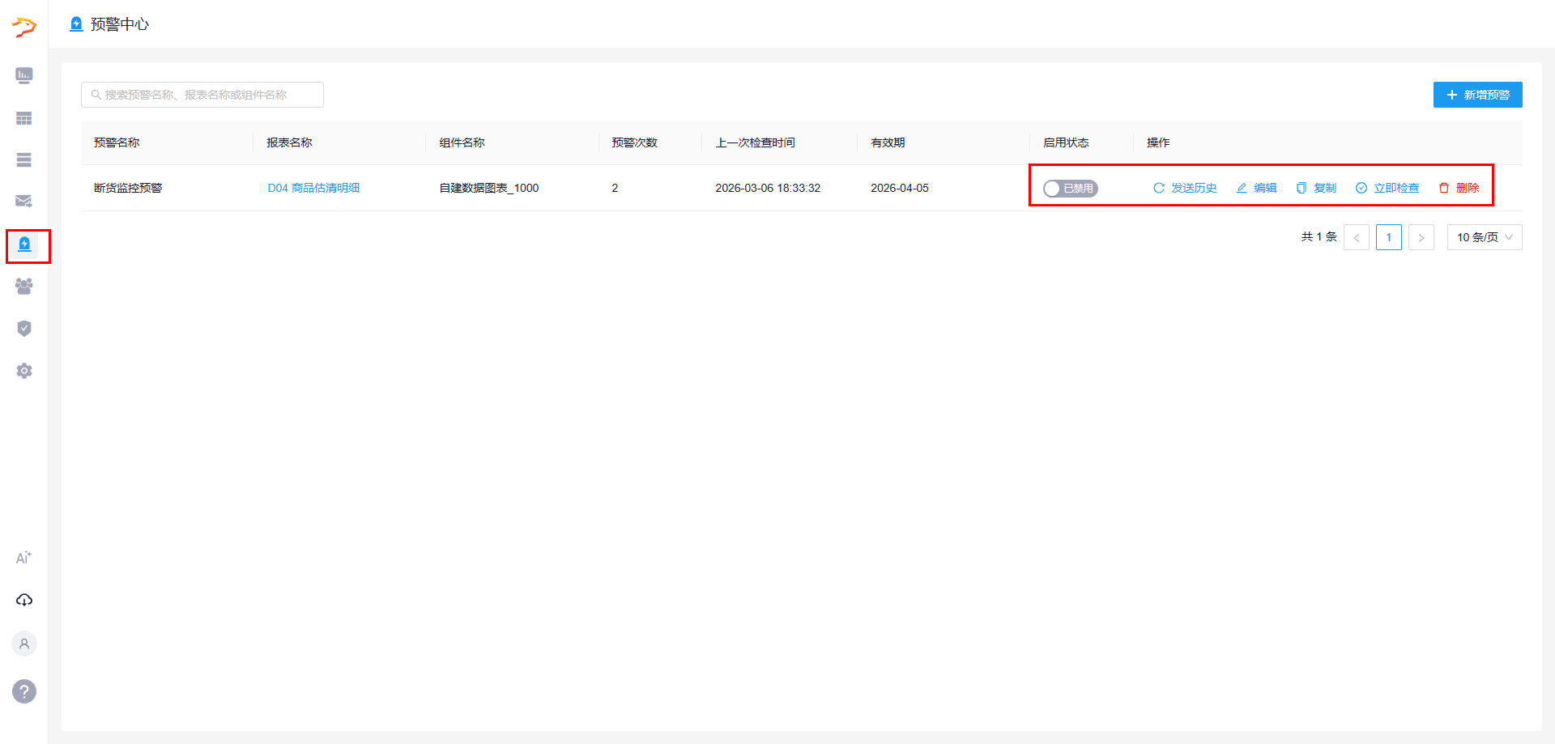The width and height of the screenshot is (1555, 744).
Task: Click the 新增预警 button
Action: pos(1477,95)
